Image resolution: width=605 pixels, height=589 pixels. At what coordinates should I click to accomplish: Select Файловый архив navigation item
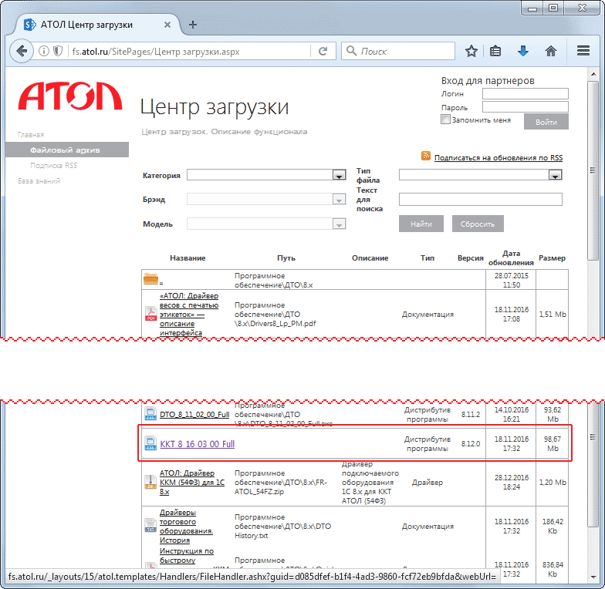[67, 150]
